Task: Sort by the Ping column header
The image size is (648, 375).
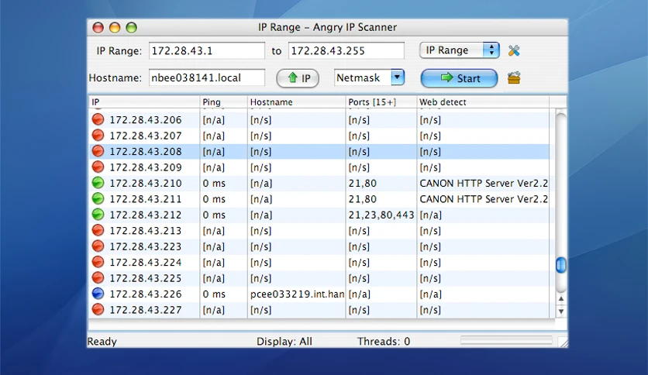Action: pos(223,102)
